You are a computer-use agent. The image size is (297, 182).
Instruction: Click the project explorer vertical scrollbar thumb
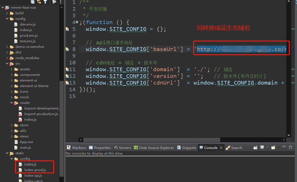pos(61,129)
